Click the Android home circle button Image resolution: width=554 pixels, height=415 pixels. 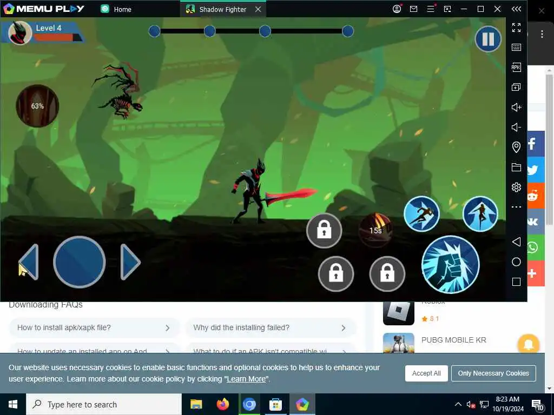tap(516, 262)
